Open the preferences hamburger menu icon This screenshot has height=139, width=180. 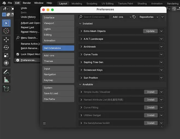(x=44, y=123)
